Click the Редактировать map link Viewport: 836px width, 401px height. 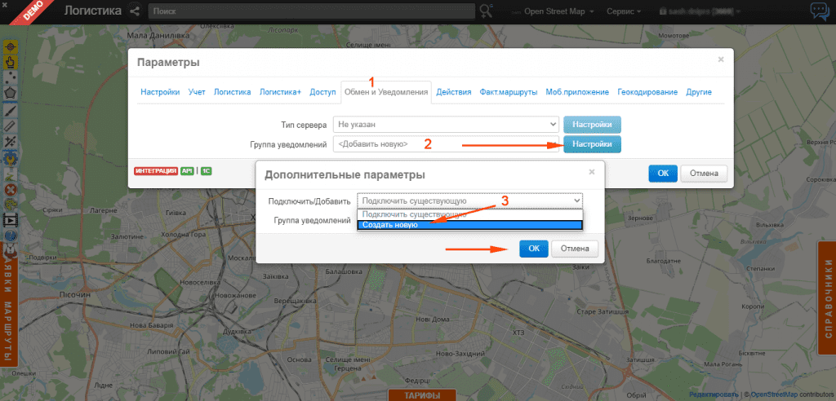[714, 394]
